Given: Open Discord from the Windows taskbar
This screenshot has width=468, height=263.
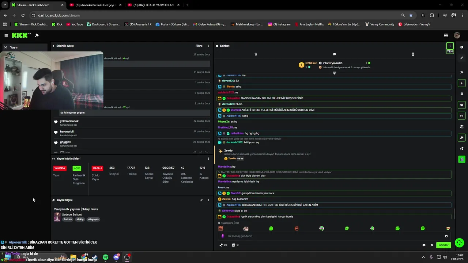Looking at the screenshot, I should point(116,257).
